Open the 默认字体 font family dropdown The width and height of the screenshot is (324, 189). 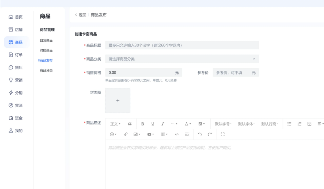point(246,124)
